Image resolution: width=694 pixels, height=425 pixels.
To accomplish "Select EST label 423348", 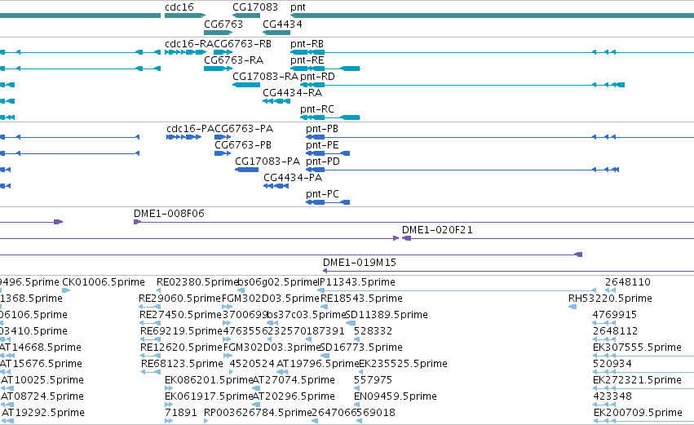I will tap(612, 397).
